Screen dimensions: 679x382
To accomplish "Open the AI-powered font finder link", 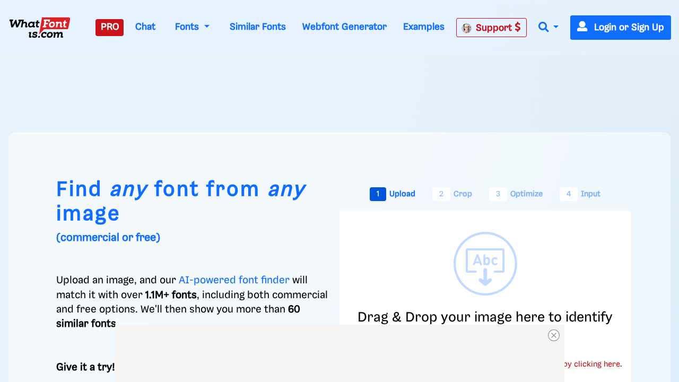I will coord(234,280).
